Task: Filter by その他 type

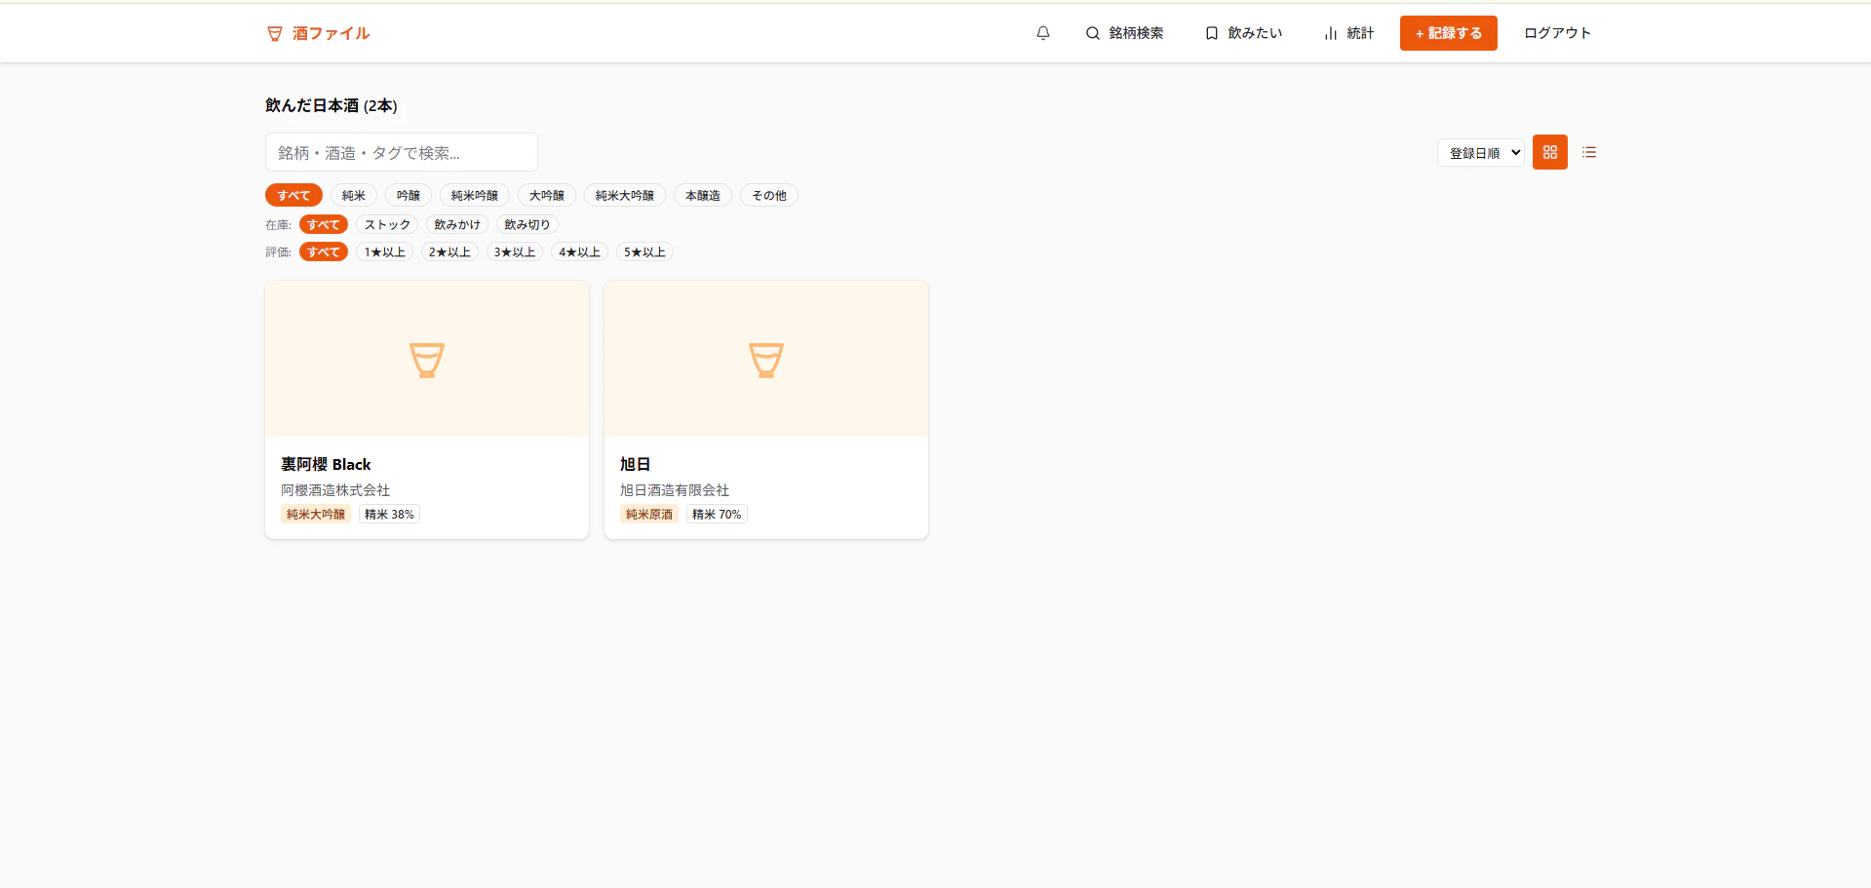Action: 769,195
